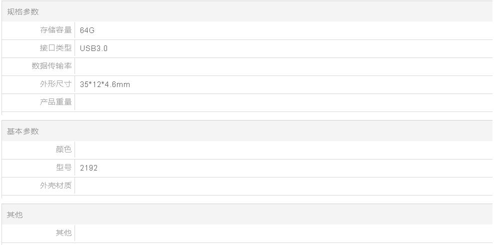Click the empty 数据传输率 value cell

pos(283,66)
